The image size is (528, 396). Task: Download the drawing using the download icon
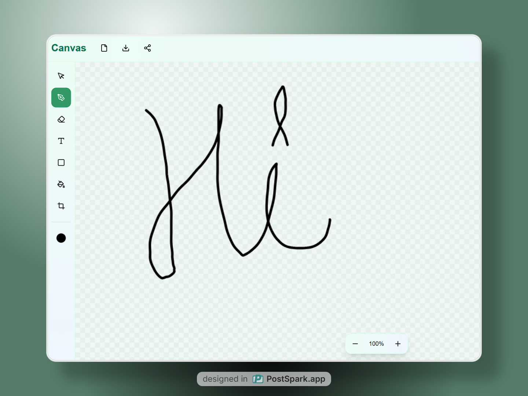pos(126,48)
